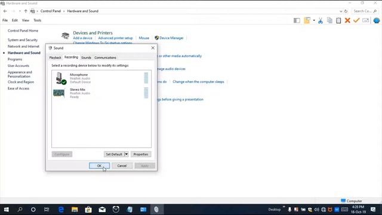This screenshot has width=382, height=215.
Task: Click the Microphone device icon
Action: point(60,78)
